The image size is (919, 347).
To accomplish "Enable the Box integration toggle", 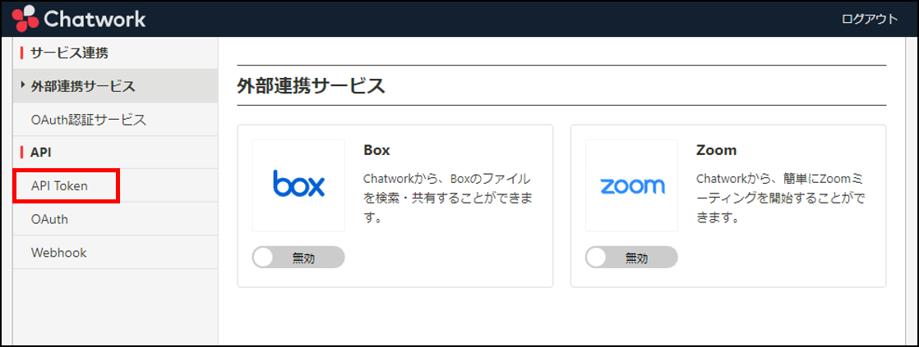I will [298, 258].
